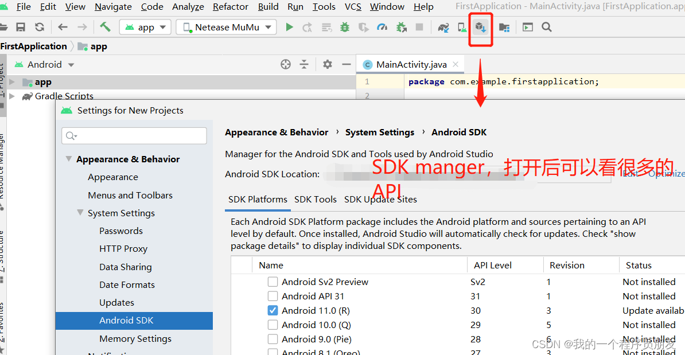Switch to the SDK Update Sites tab
The height and width of the screenshot is (355, 685).
380,200
